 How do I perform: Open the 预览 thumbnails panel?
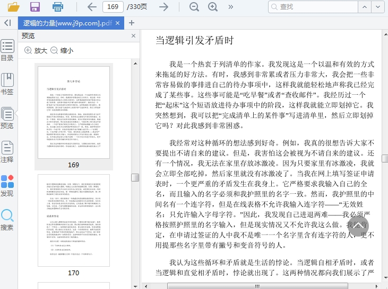[x=7, y=118]
